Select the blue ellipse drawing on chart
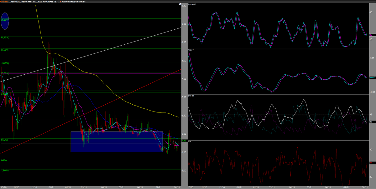 point(5,21)
